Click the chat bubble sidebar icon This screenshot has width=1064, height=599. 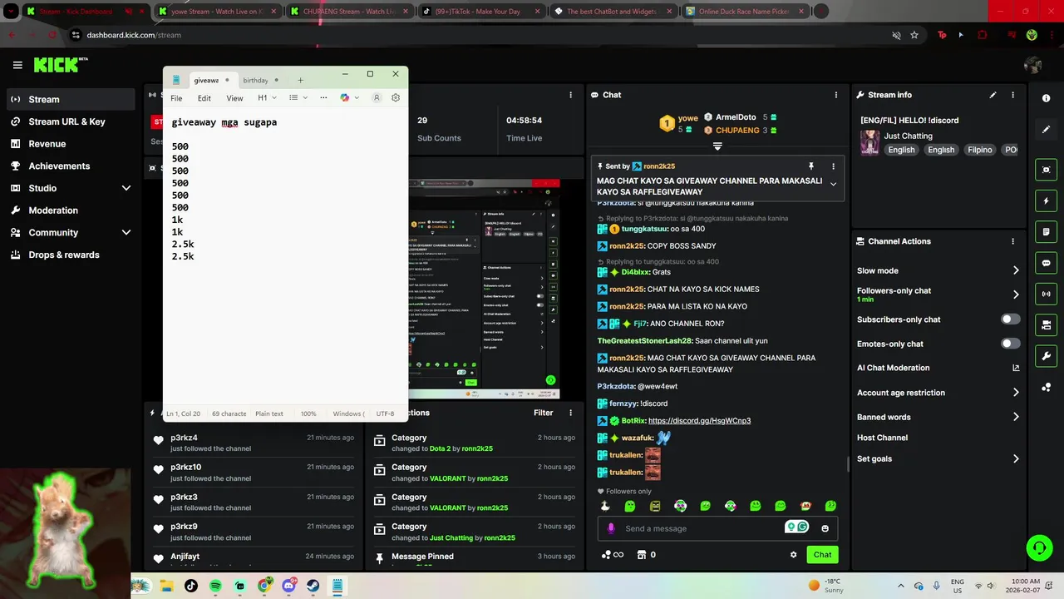(x=1046, y=263)
